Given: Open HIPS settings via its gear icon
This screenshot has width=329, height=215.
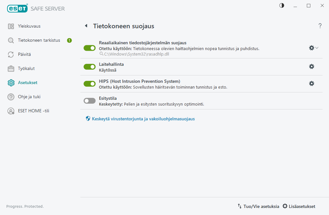Looking at the screenshot, I should [311, 83].
